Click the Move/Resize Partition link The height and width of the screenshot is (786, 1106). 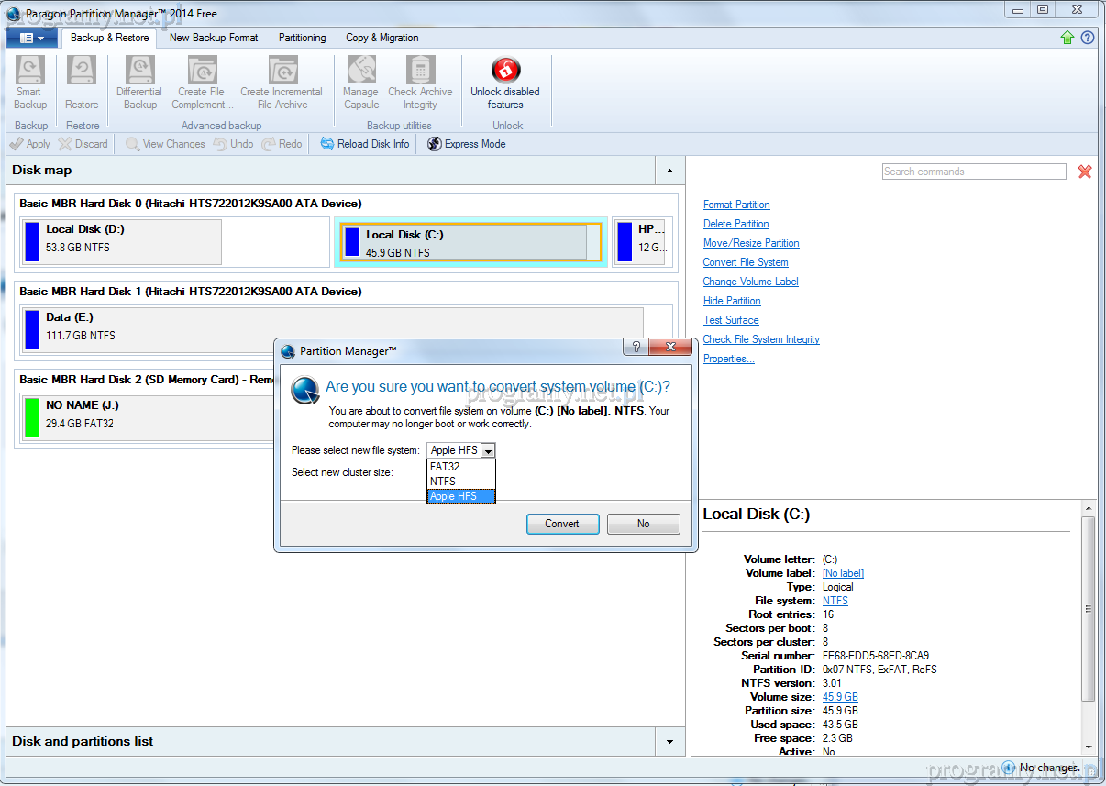[x=751, y=243]
